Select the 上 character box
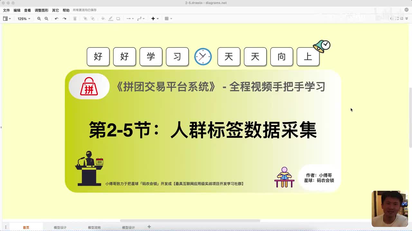412x231 pixels. (x=308, y=57)
